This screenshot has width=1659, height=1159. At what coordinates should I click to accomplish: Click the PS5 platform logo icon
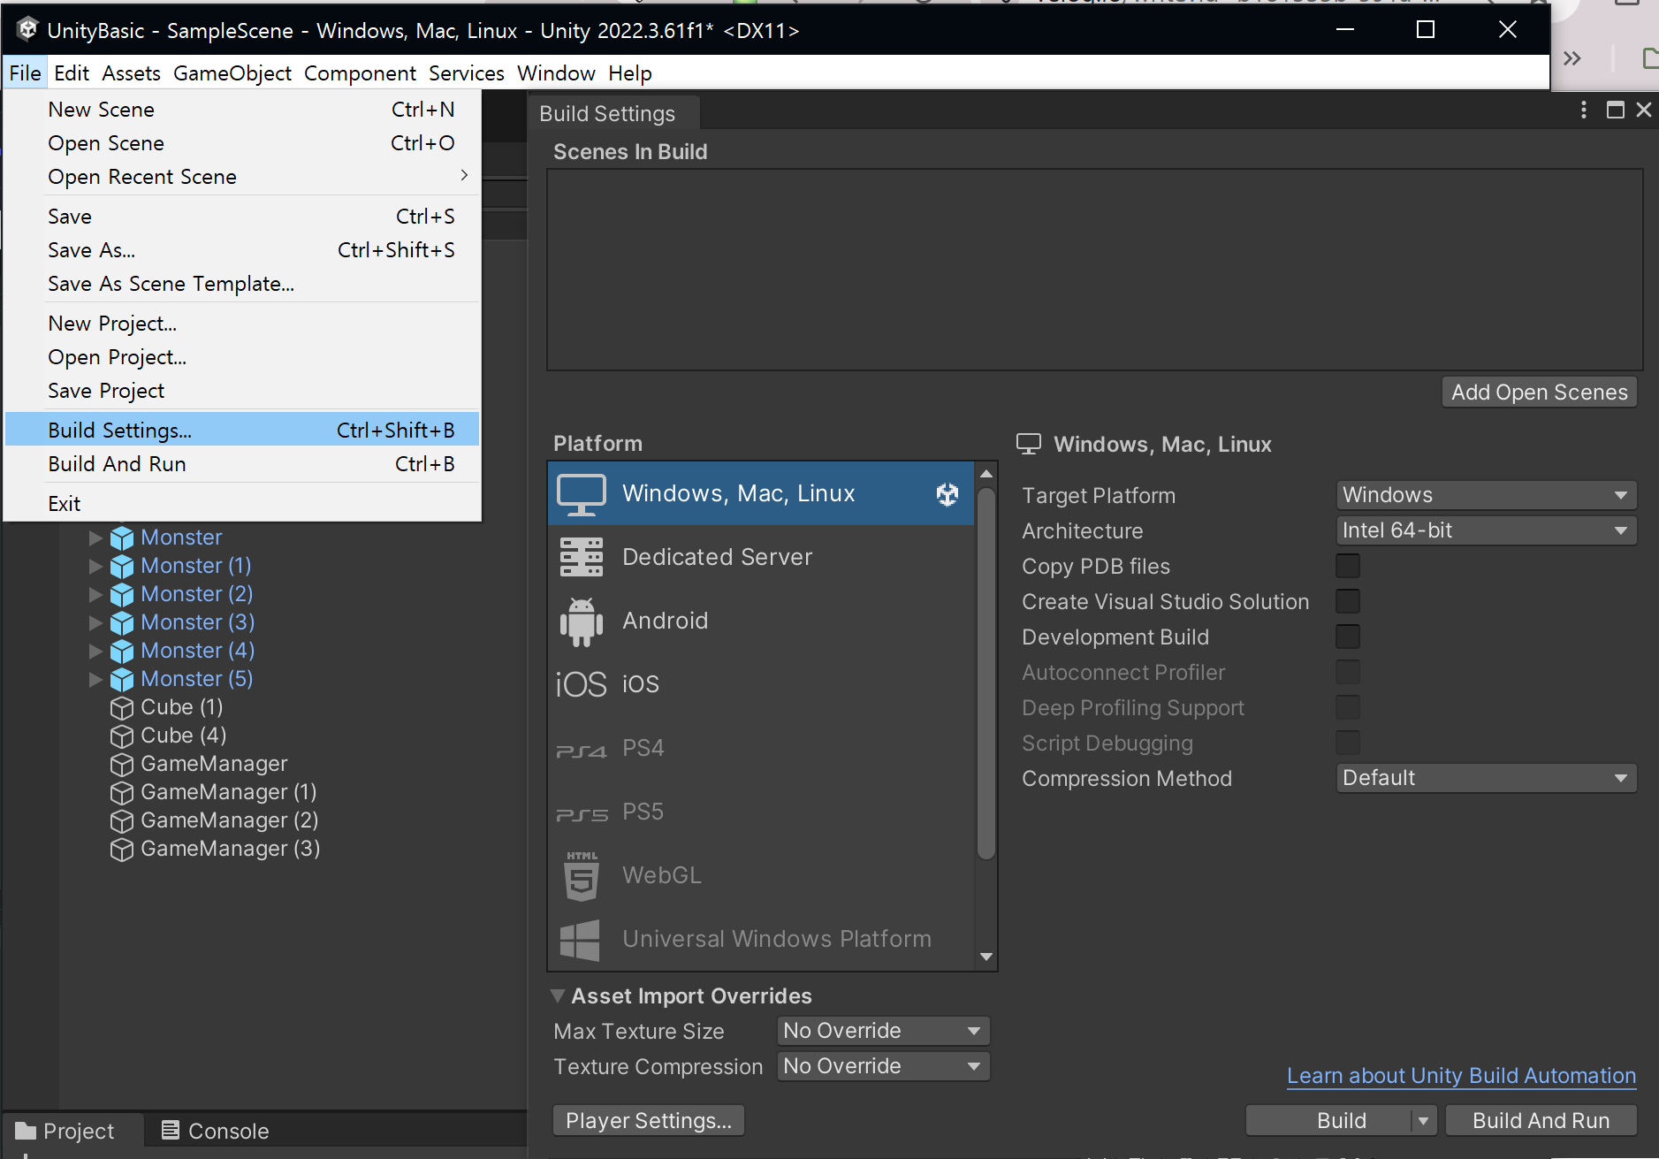tap(582, 814)
